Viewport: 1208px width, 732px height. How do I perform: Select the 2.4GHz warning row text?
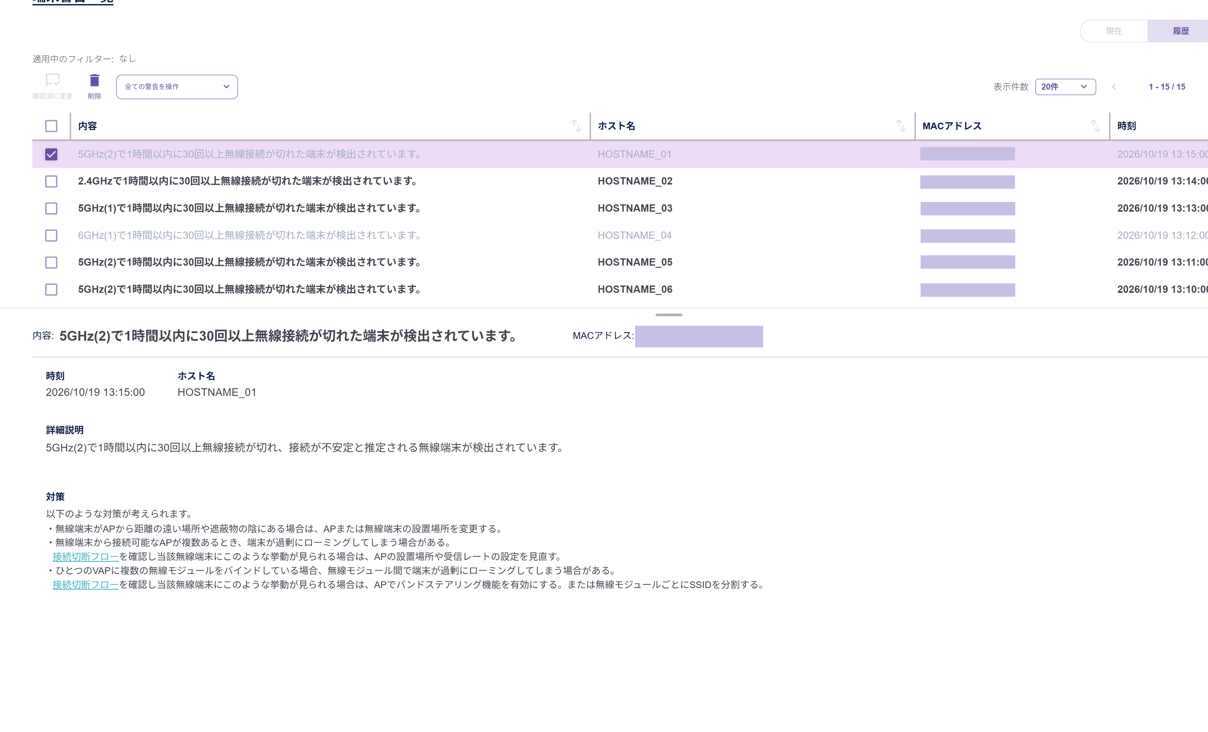click(x=248, y=181)
